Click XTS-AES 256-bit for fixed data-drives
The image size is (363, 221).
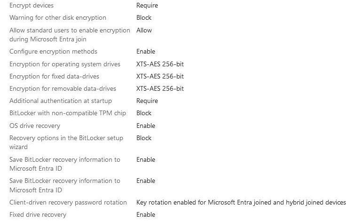tap(160, 76)
